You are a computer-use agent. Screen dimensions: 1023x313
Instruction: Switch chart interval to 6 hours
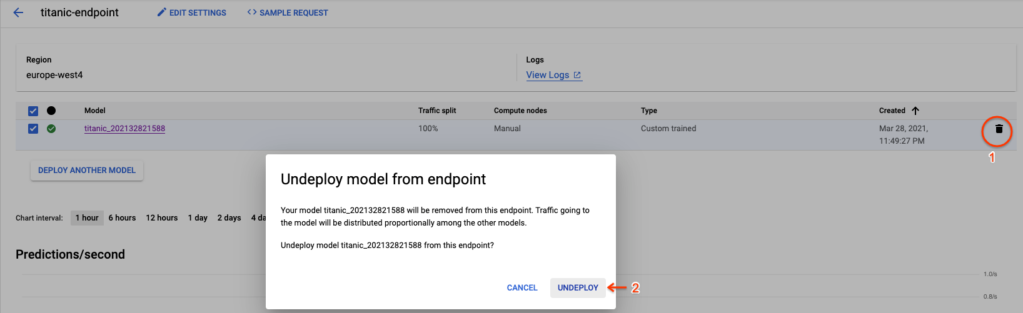[122, 218]
